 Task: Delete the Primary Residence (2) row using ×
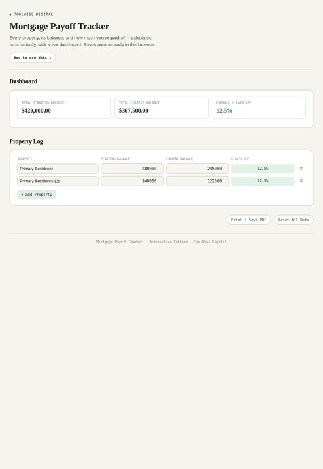pyautogui.click(x=301, y=180)
